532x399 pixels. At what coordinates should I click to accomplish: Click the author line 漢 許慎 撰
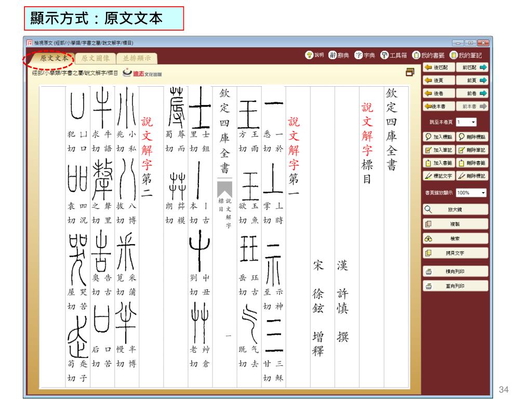(342, 301)
